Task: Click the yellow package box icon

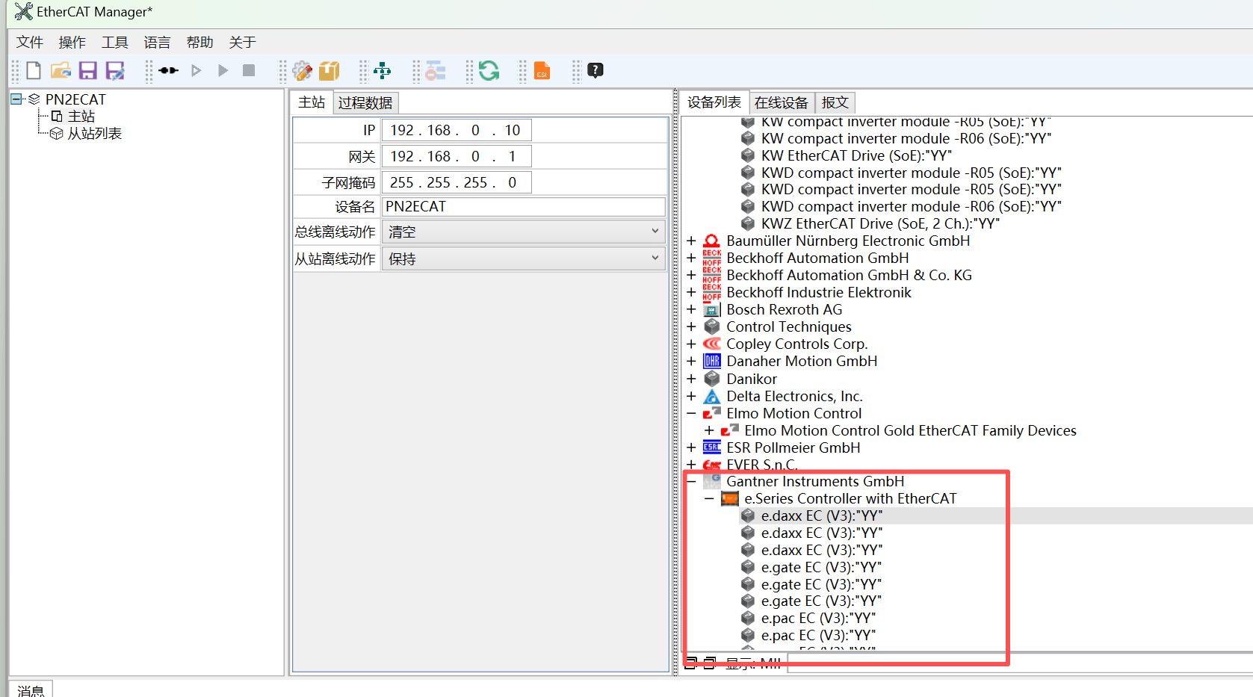Action: click(330, 71)
